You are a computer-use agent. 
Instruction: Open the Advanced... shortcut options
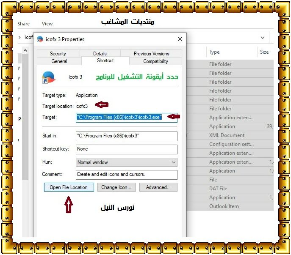[158, 187]
